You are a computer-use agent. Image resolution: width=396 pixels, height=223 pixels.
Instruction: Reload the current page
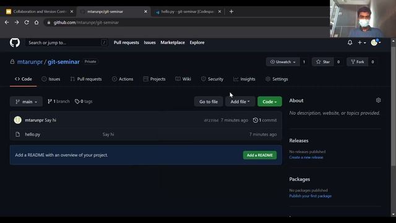pyautogui.click(x=27, y=22)
